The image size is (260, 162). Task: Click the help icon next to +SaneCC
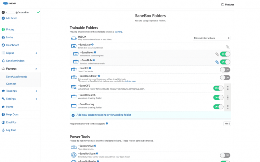pos(90,68)
